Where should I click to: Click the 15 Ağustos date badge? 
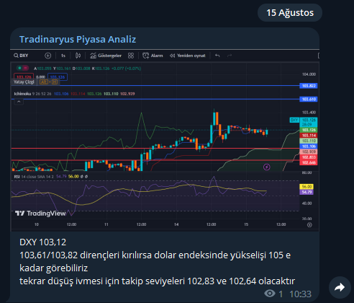tap(290, 13)
